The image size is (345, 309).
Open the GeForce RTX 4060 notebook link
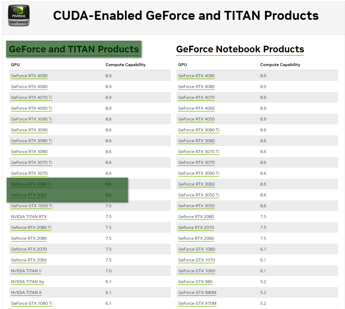click(196, 108)
